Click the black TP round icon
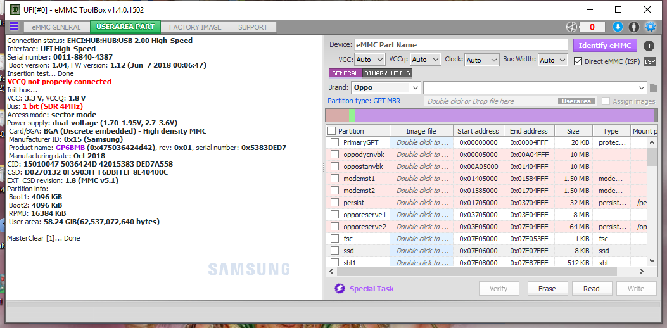 point(649,46)
